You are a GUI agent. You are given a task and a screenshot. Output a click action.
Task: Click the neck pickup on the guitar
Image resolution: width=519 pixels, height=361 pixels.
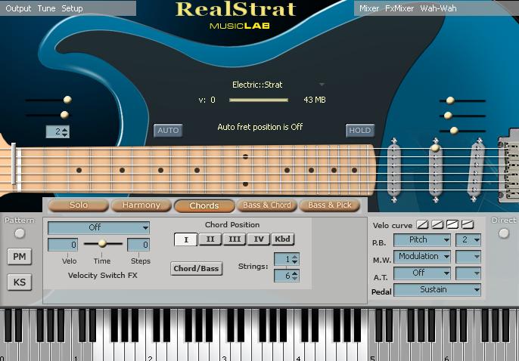394,170
